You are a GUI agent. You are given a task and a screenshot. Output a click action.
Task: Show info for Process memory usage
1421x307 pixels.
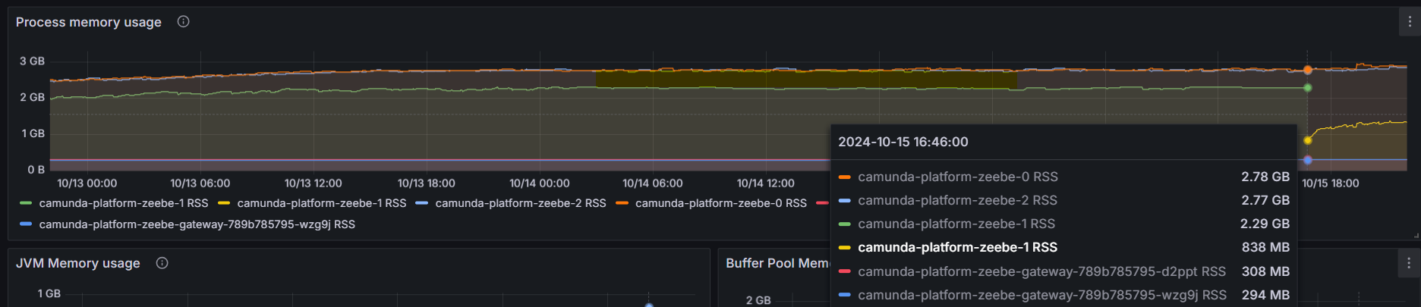point(183,21)
